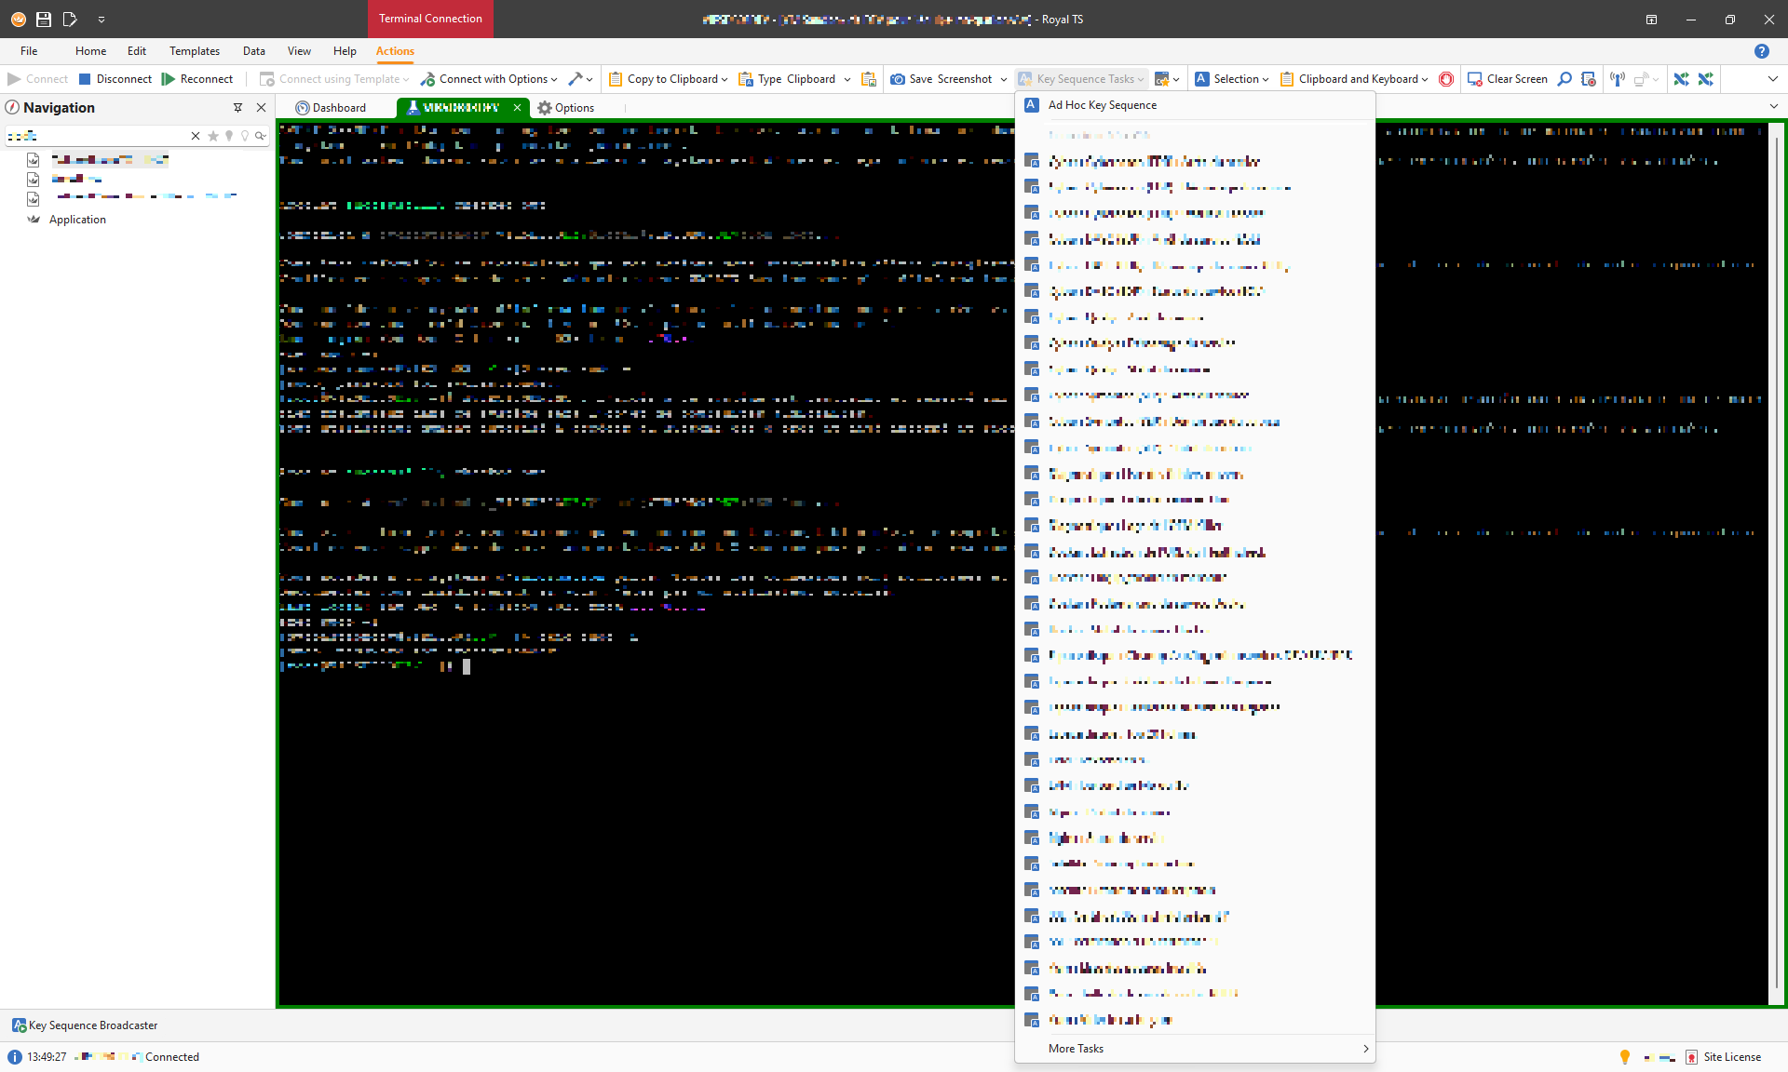Select the Application item in Navigation tree
Image resolution: width=1788 pixels, height=1072 pixels.
click(77, 220)
